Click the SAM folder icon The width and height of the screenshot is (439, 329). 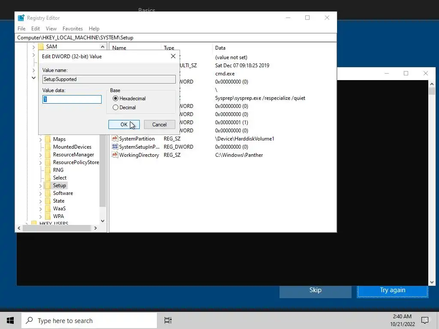coord(41,46)
